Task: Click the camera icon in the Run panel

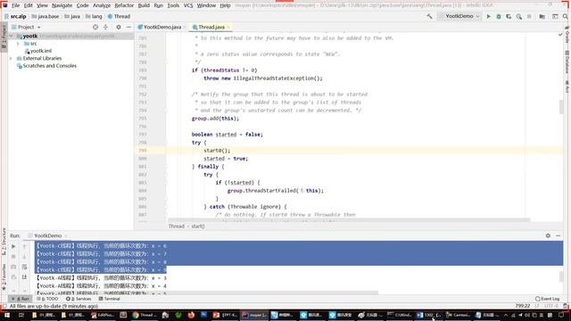Action: coord(13,267)
